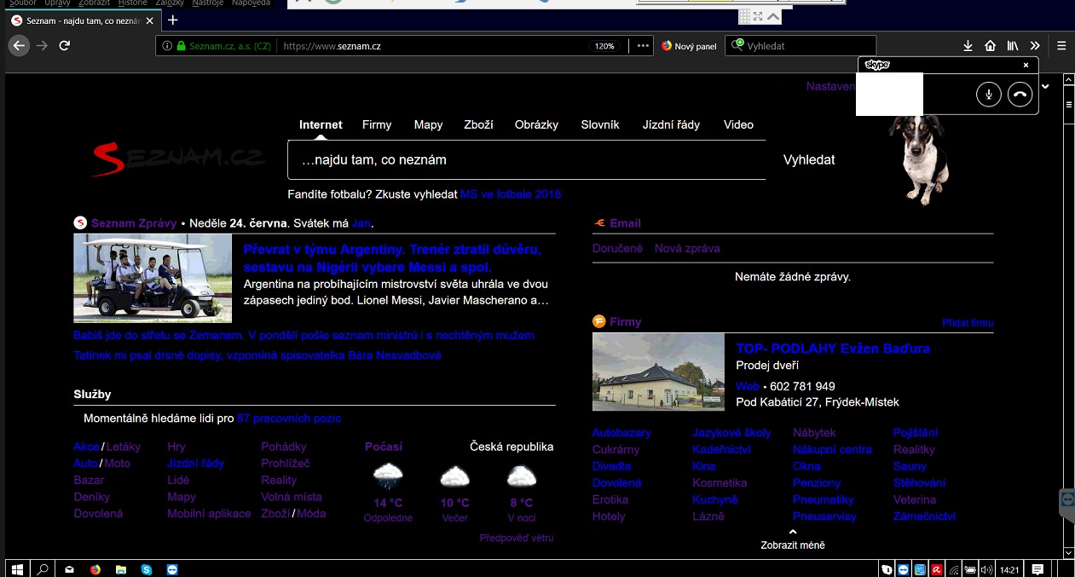
Task: Open the Firefox downloads arrow
Action: pos(968,46)
